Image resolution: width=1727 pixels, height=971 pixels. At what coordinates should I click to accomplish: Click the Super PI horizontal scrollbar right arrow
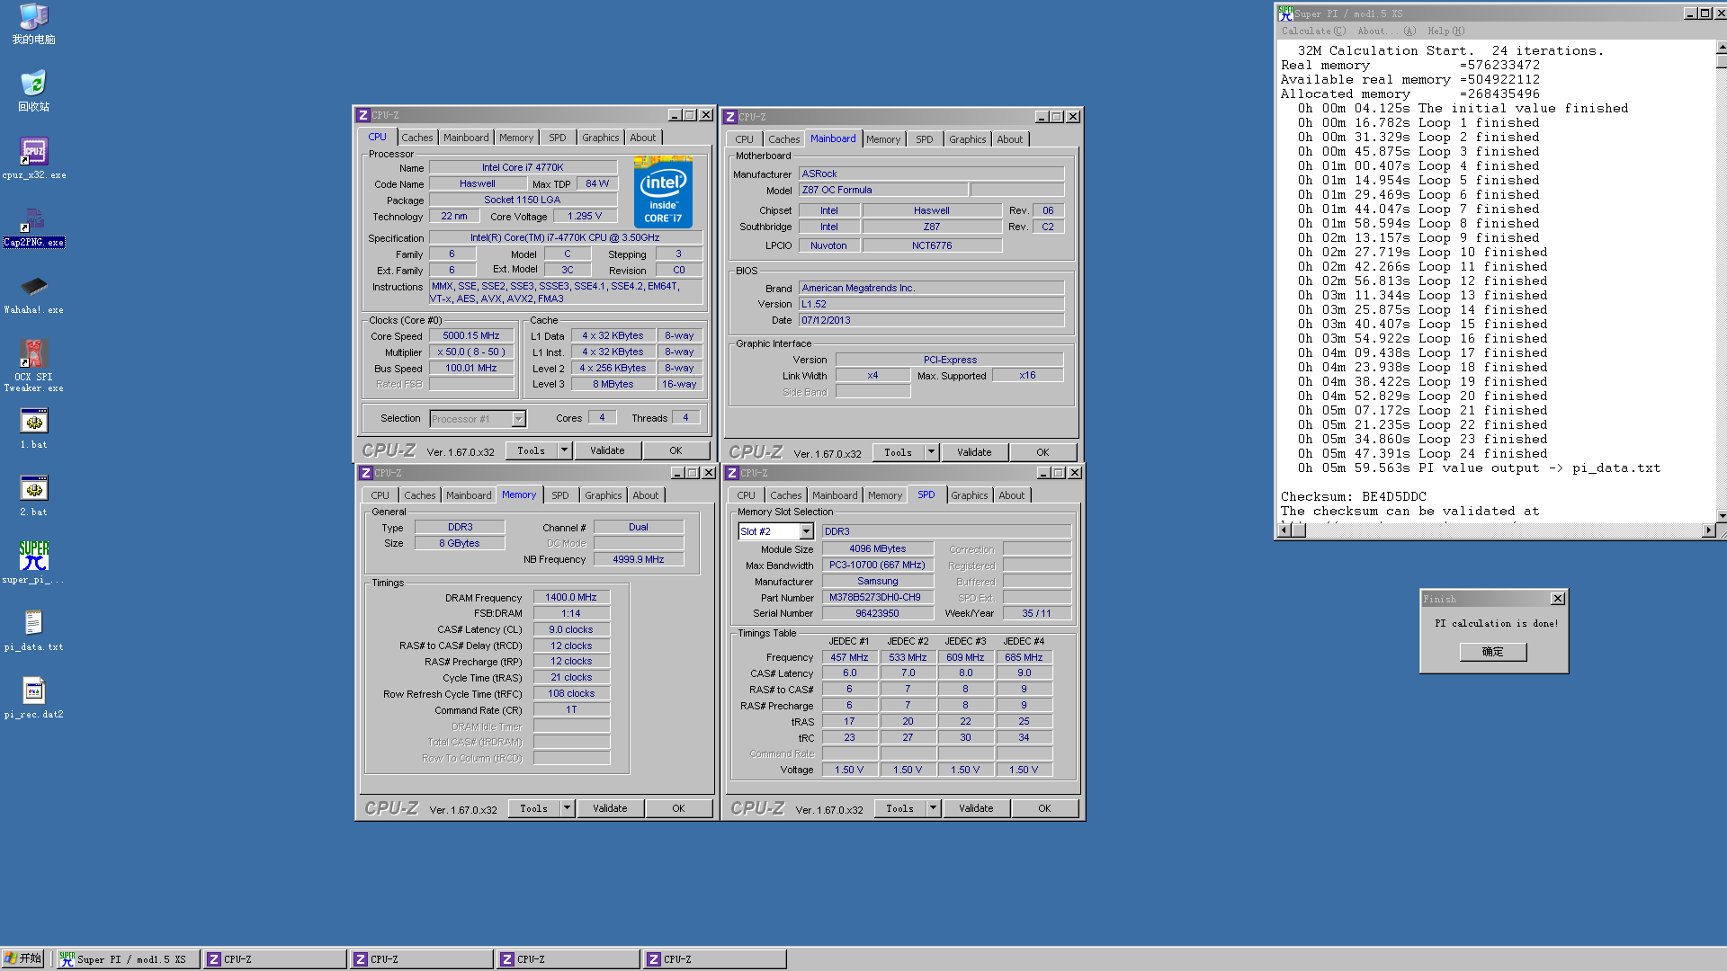pyautogui.click(x=1708, y=530)
